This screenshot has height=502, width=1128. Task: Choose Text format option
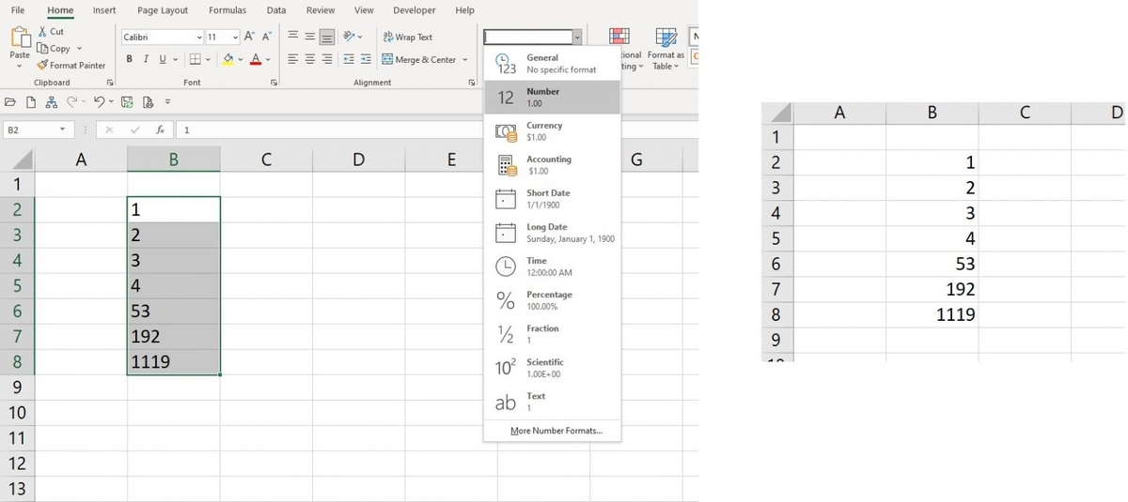552,402
